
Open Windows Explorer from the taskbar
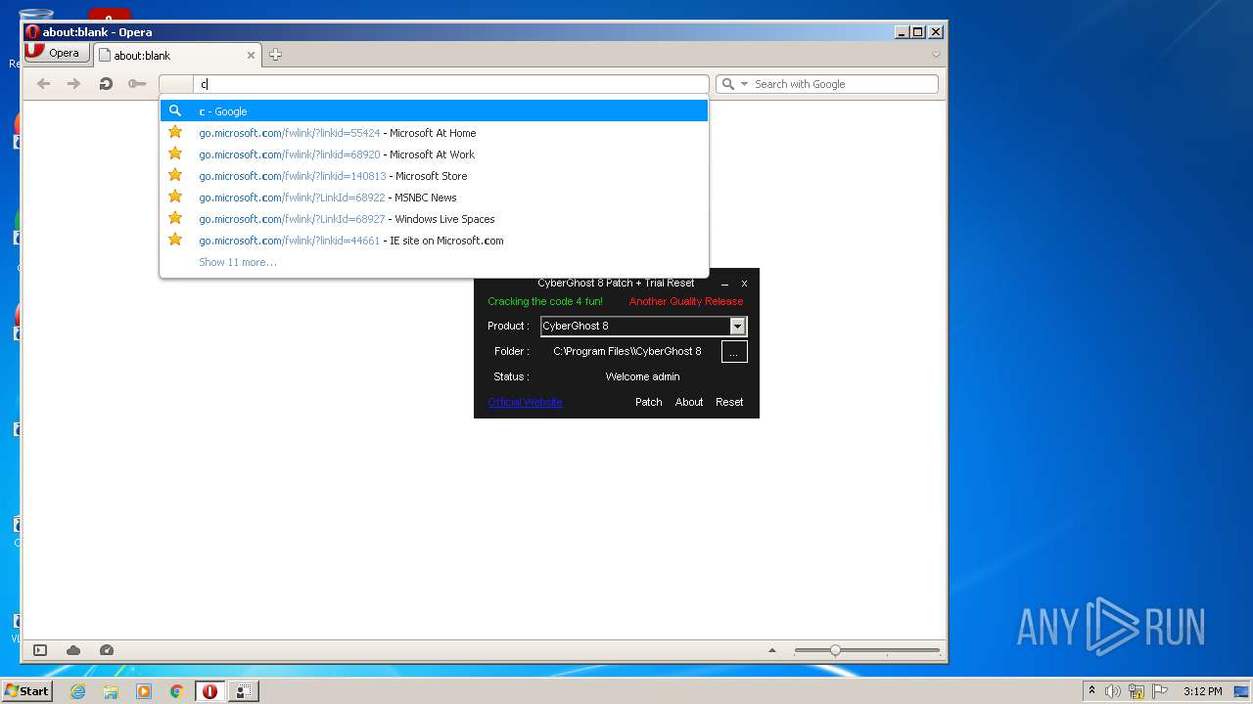(111, 691)
